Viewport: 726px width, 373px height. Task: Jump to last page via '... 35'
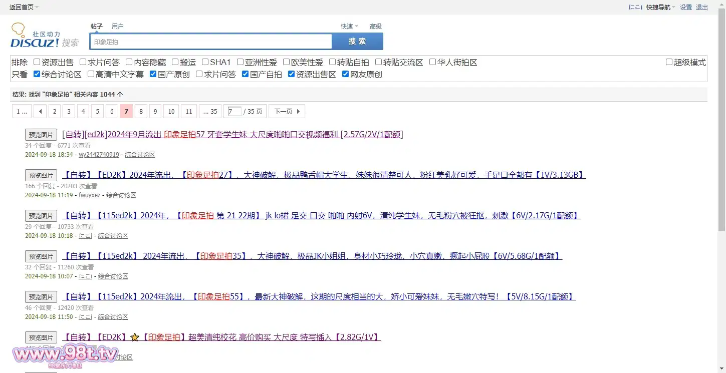tap(210, 111)
